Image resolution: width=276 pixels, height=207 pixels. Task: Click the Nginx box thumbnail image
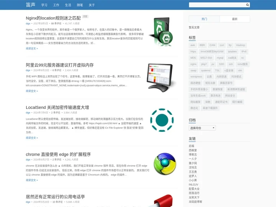(161, 32)
